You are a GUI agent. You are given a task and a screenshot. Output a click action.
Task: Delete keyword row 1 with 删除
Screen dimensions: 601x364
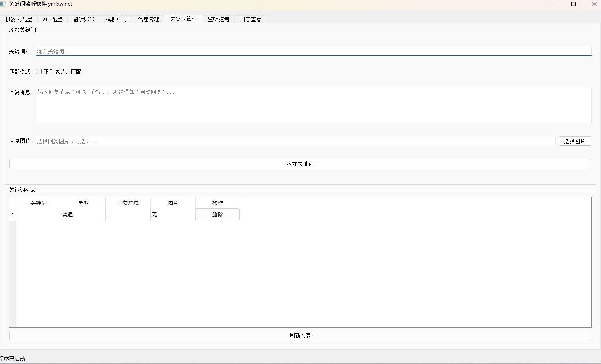click(217, 214)
